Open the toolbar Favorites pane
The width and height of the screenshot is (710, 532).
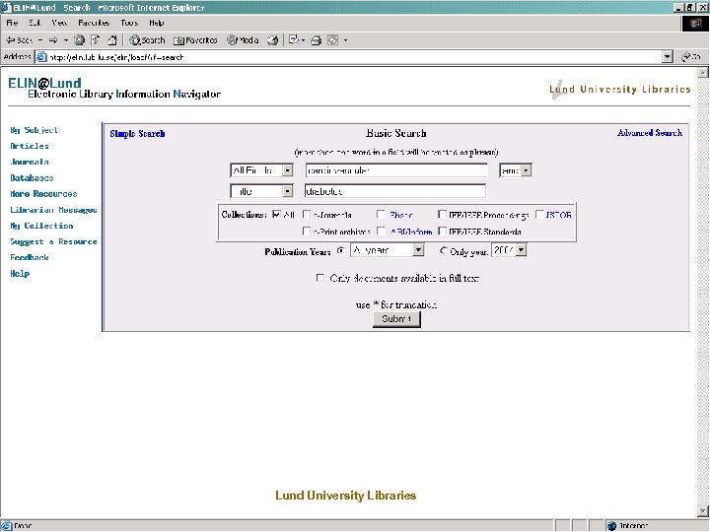(x=195, y=40)
